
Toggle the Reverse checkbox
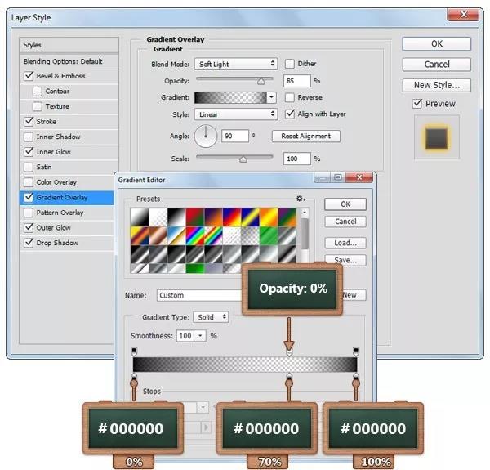tap(290, 97)
